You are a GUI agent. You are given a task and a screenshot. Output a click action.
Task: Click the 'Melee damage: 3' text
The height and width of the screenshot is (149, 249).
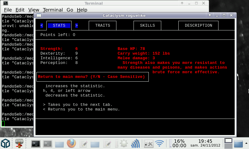pos(136,58)
